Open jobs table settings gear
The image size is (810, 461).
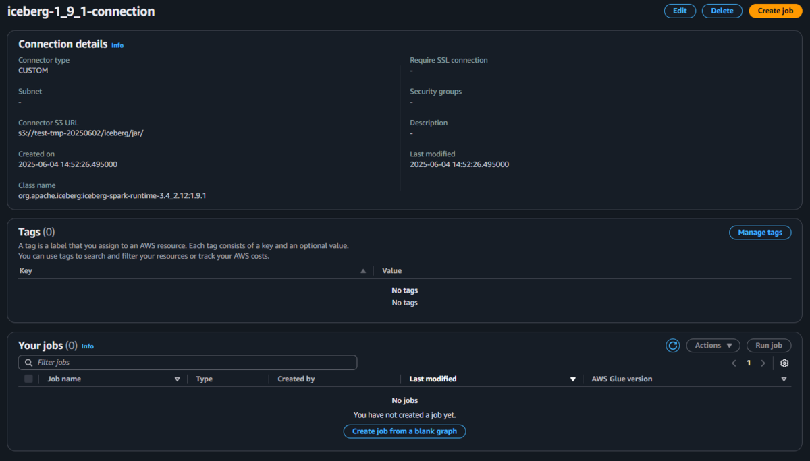coord(784,363)
